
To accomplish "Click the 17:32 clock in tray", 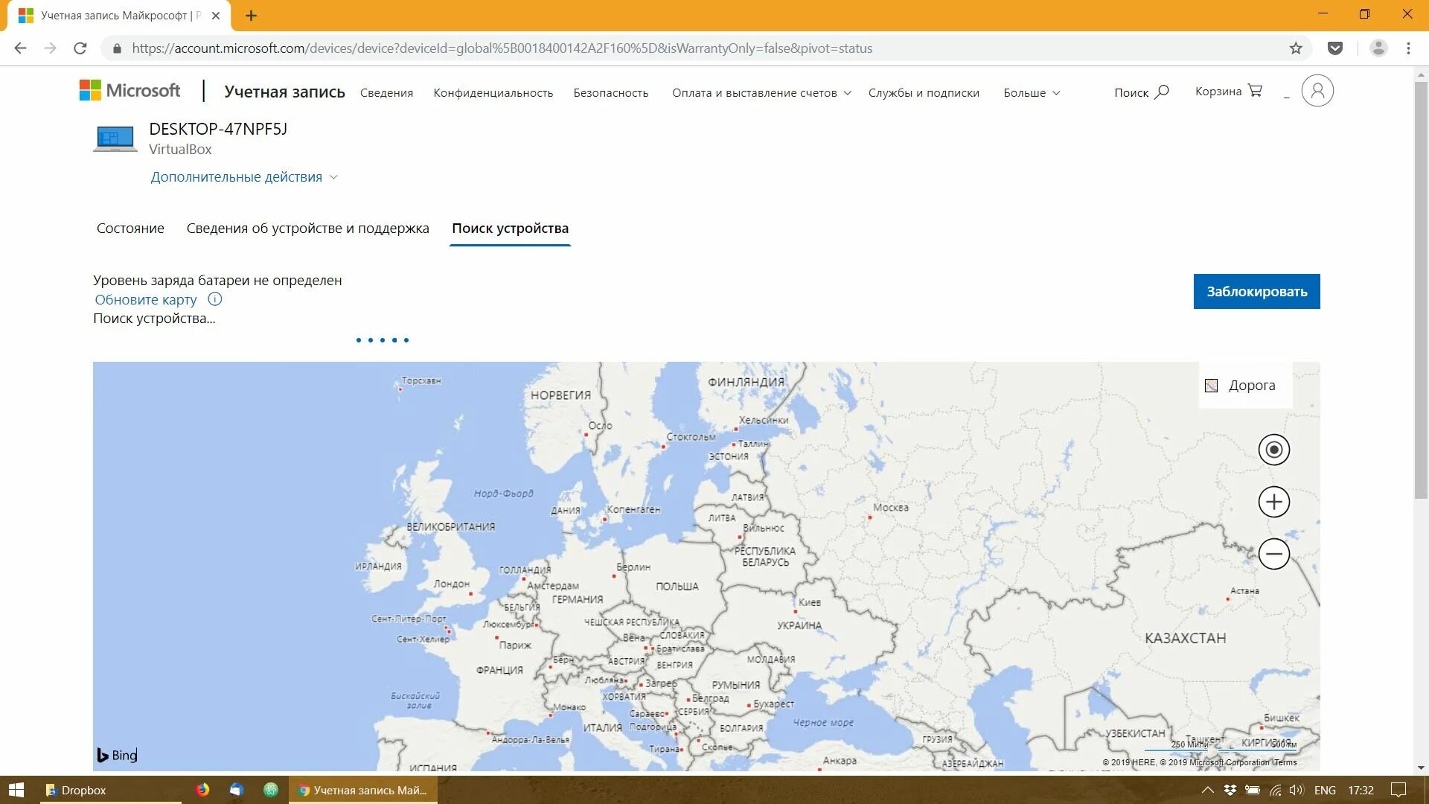I will 1361,790.
